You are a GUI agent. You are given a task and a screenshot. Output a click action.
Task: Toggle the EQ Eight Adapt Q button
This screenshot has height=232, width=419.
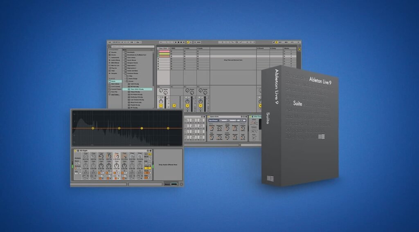pyautogui.click(x=147, y=168)
